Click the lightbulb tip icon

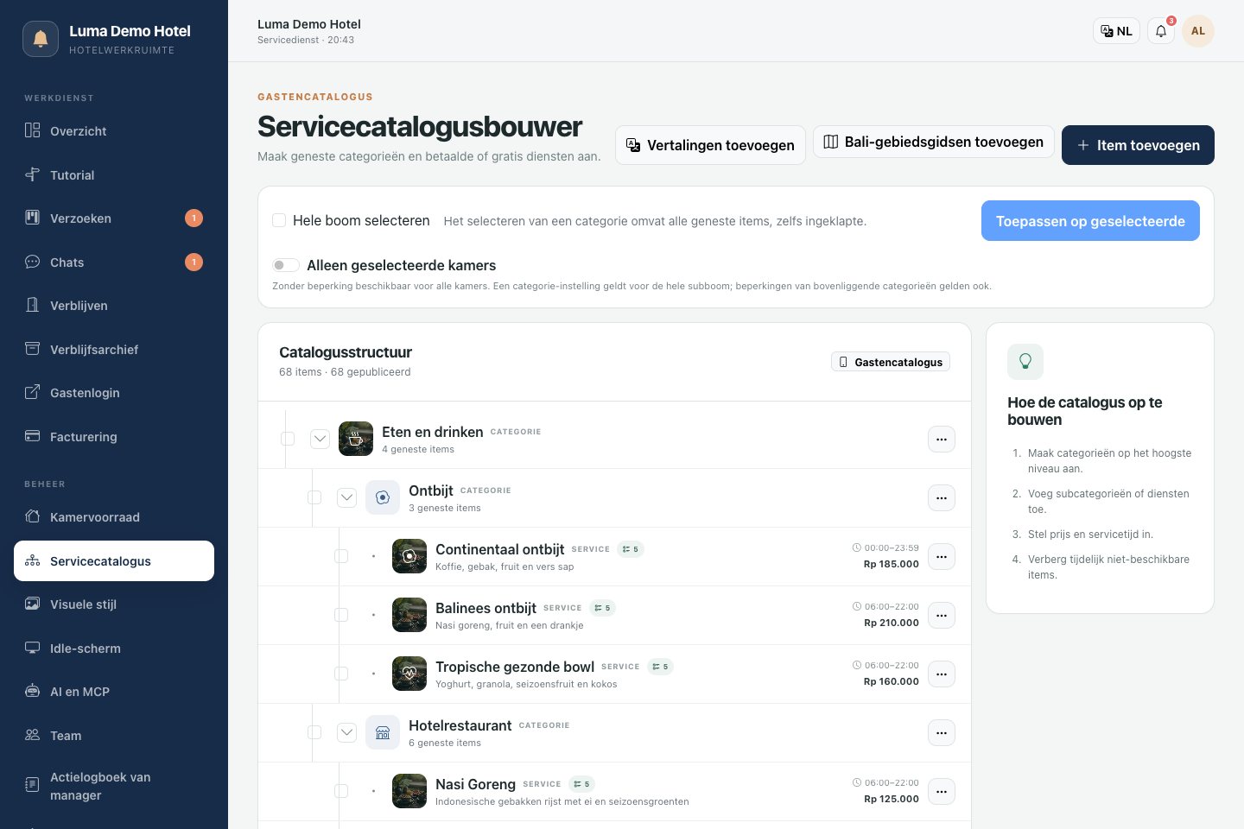1025,362
